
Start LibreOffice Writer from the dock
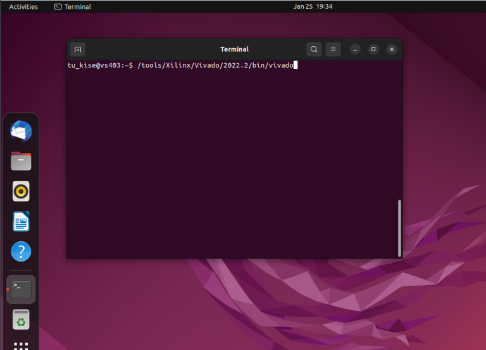tap(21, 222)
